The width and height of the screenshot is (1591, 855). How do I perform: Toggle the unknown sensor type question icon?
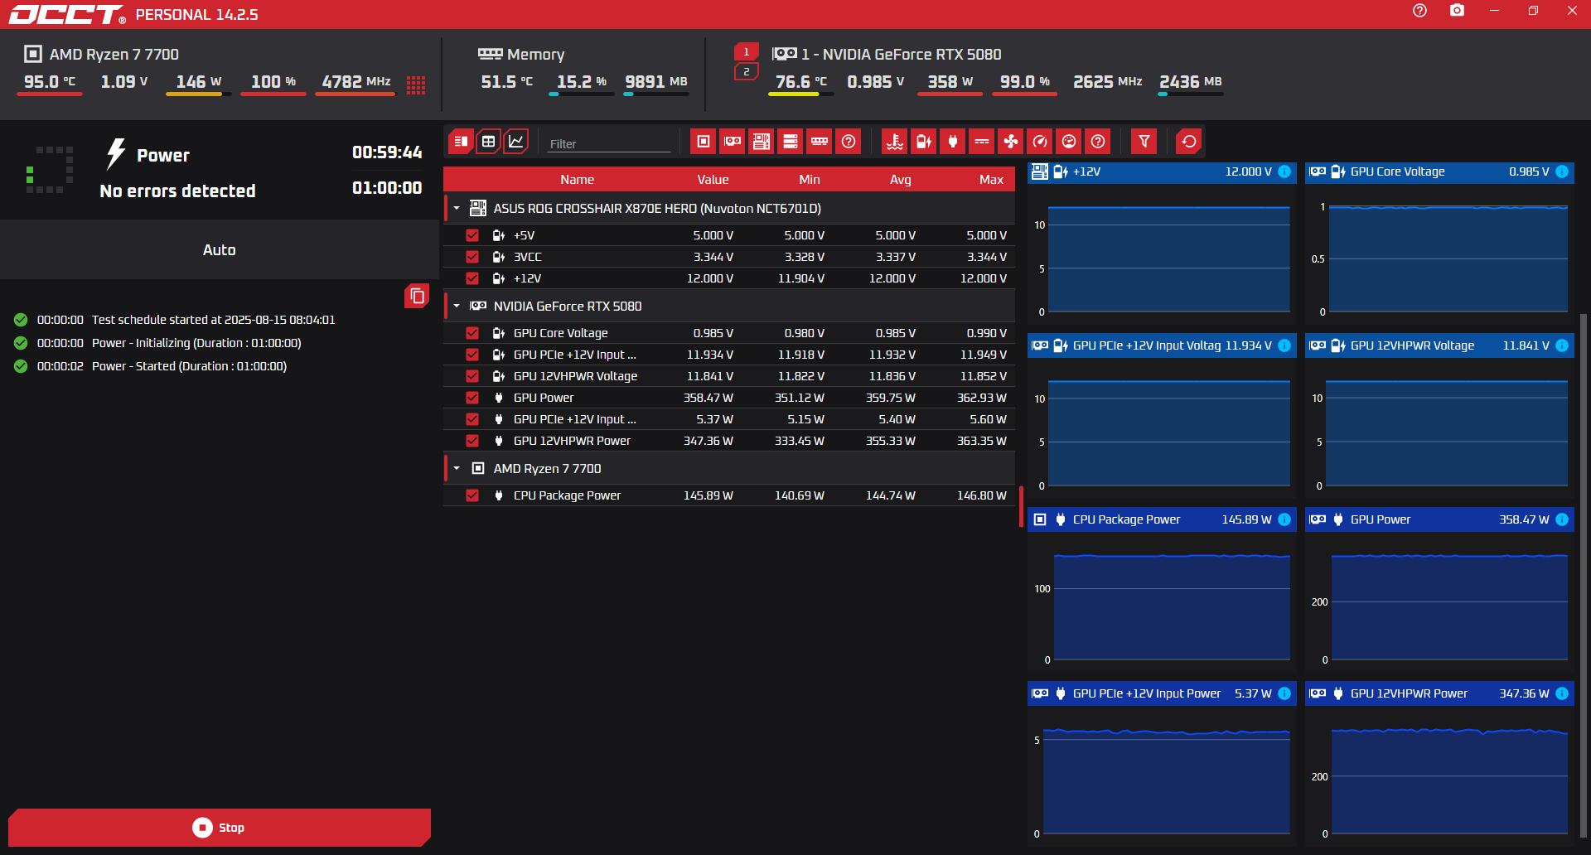click(1098, 142)
